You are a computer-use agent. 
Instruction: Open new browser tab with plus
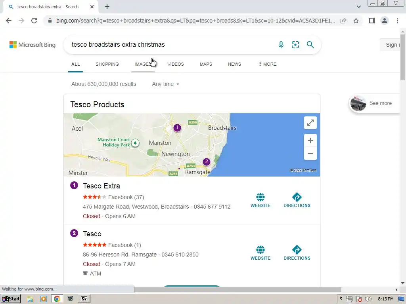point(107,7)
